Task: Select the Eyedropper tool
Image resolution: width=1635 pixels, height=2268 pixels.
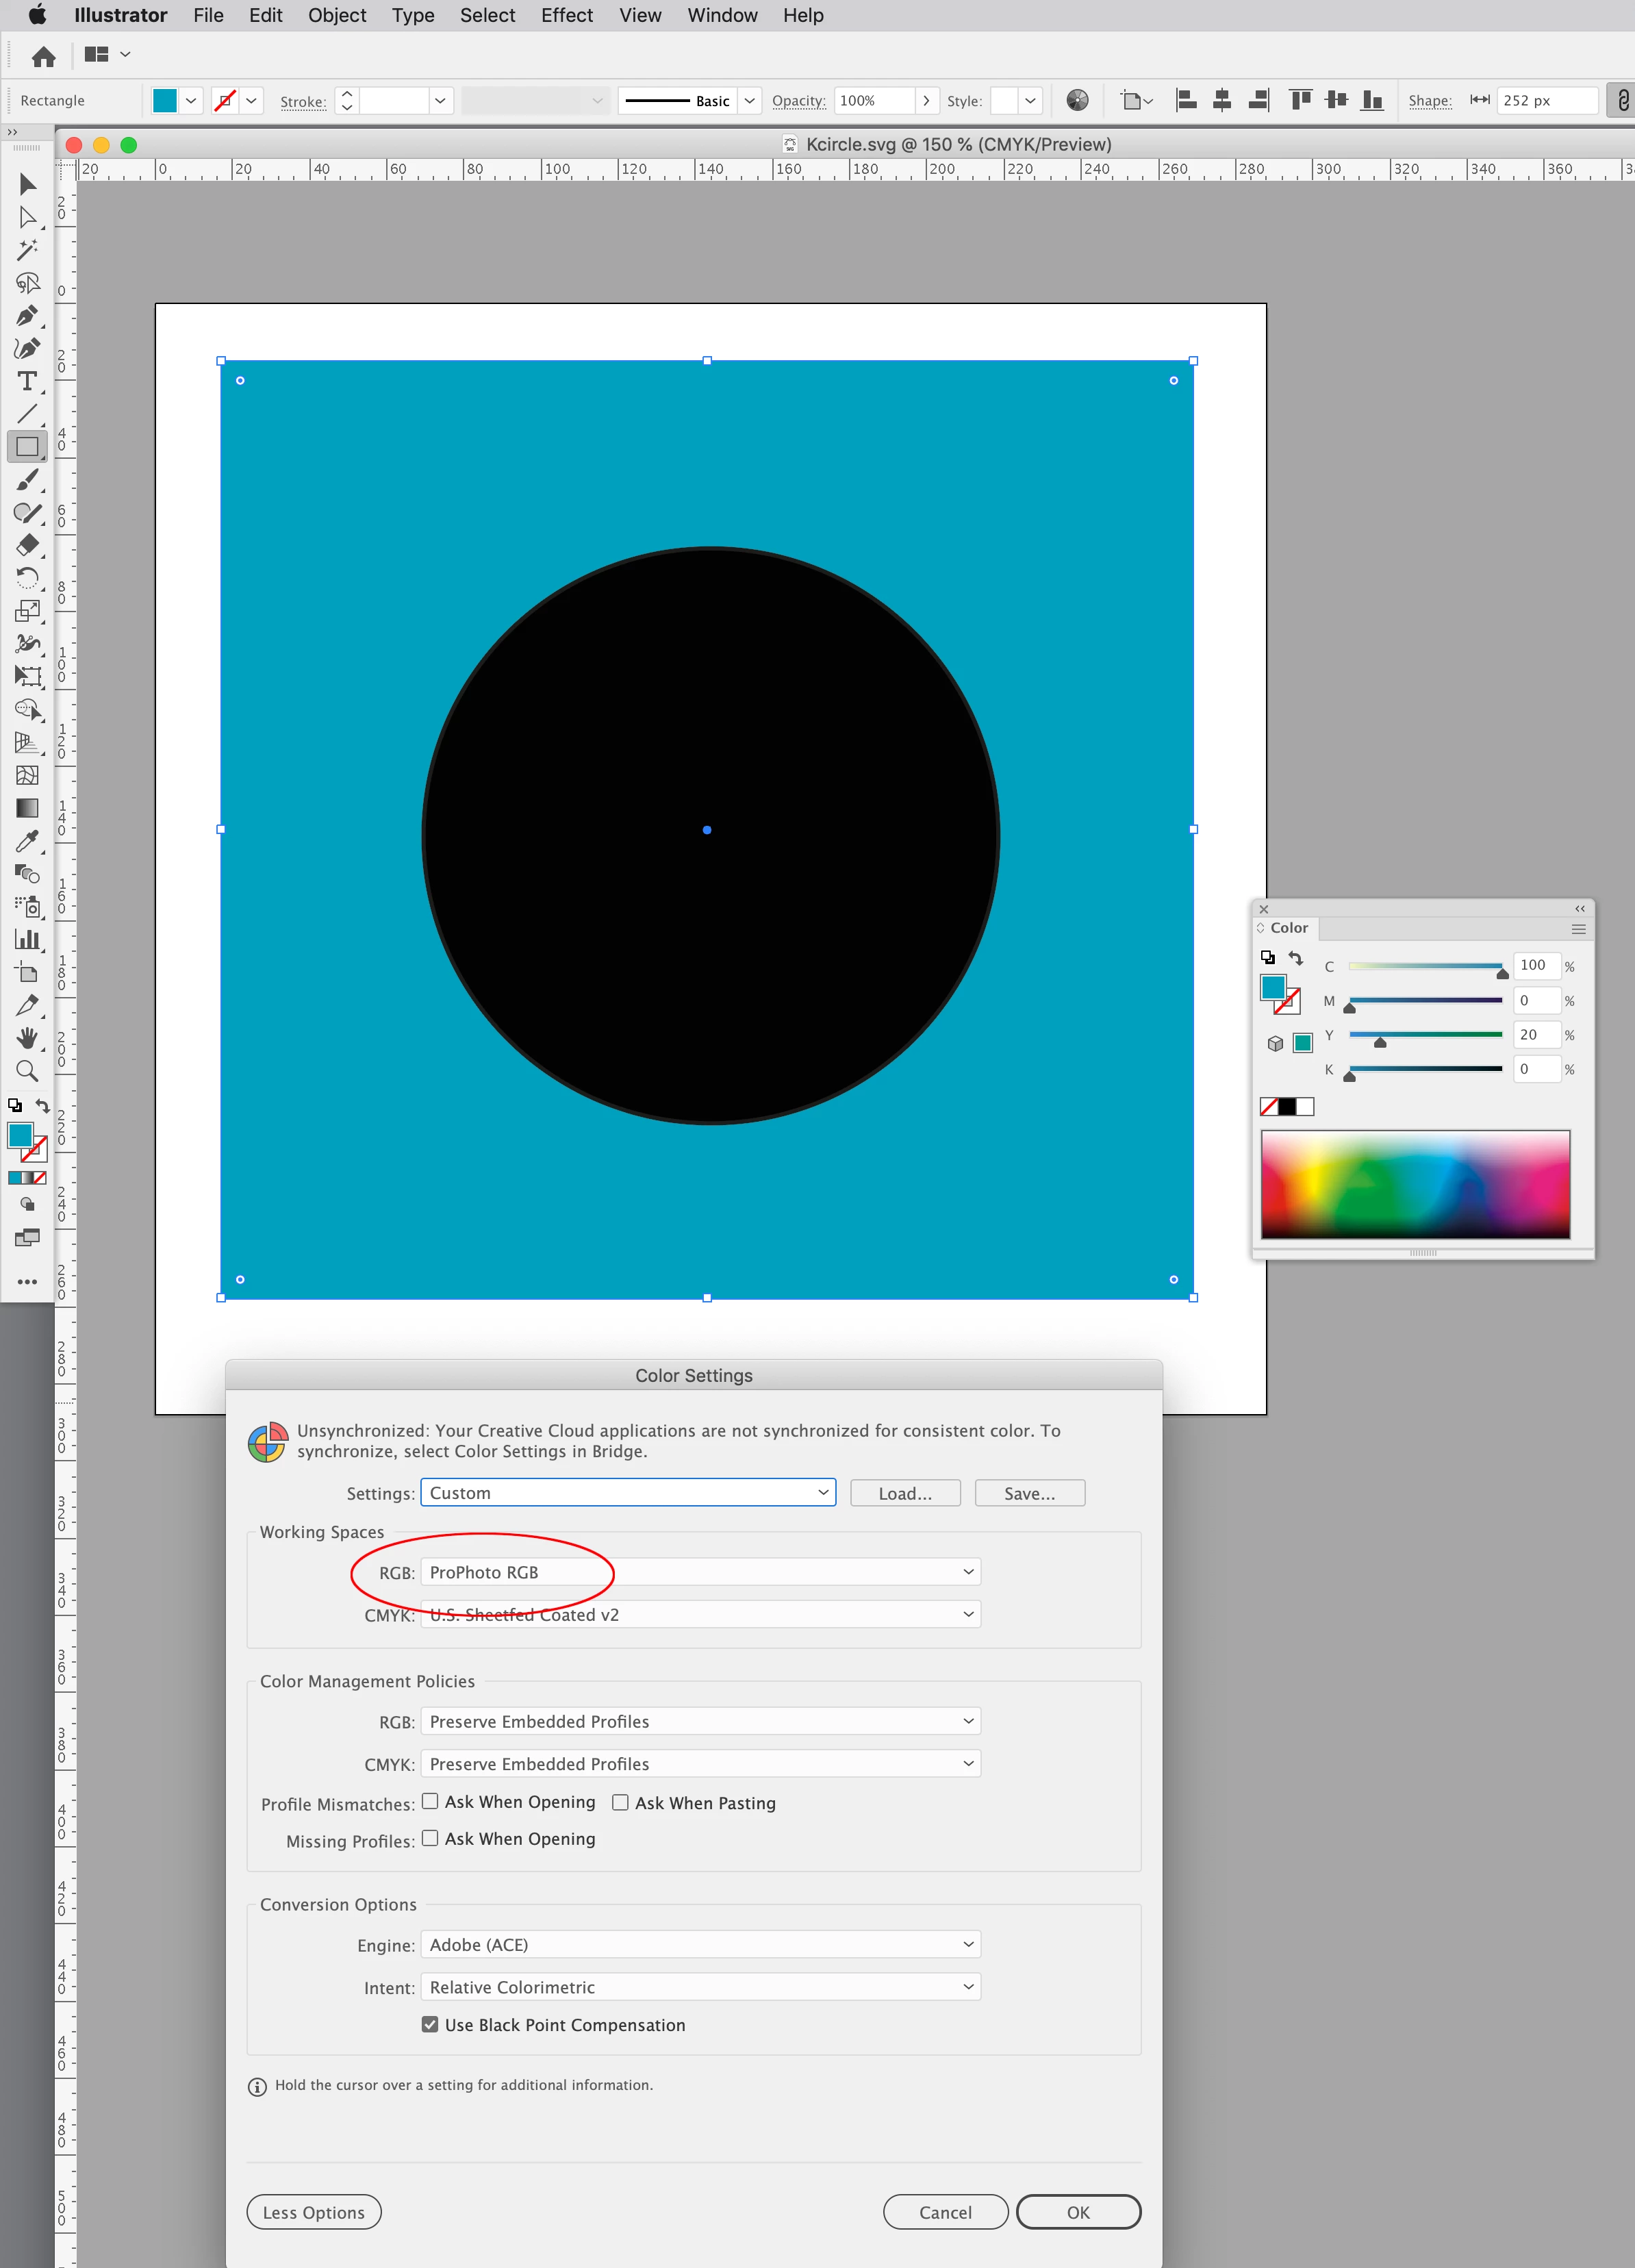Action: click(x=27, y=841)
